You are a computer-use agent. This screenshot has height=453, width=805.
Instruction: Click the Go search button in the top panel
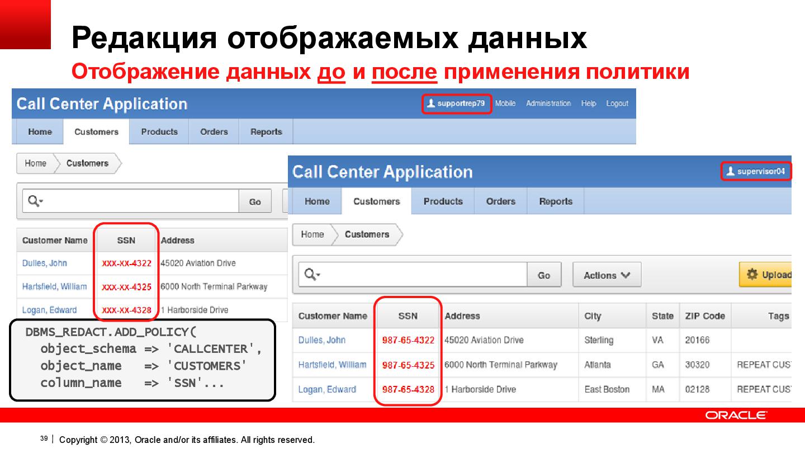click(x=255, y=200)
